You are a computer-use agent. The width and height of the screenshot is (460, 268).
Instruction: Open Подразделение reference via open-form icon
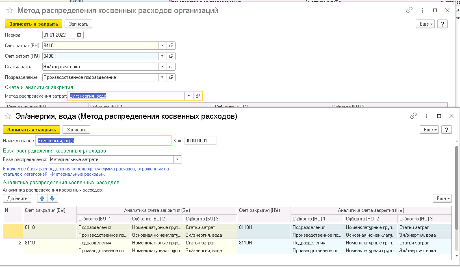[170, 77]
